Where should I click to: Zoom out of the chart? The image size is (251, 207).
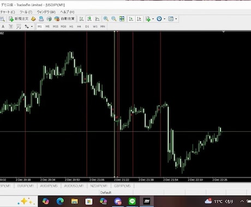[x=114, y=19]
